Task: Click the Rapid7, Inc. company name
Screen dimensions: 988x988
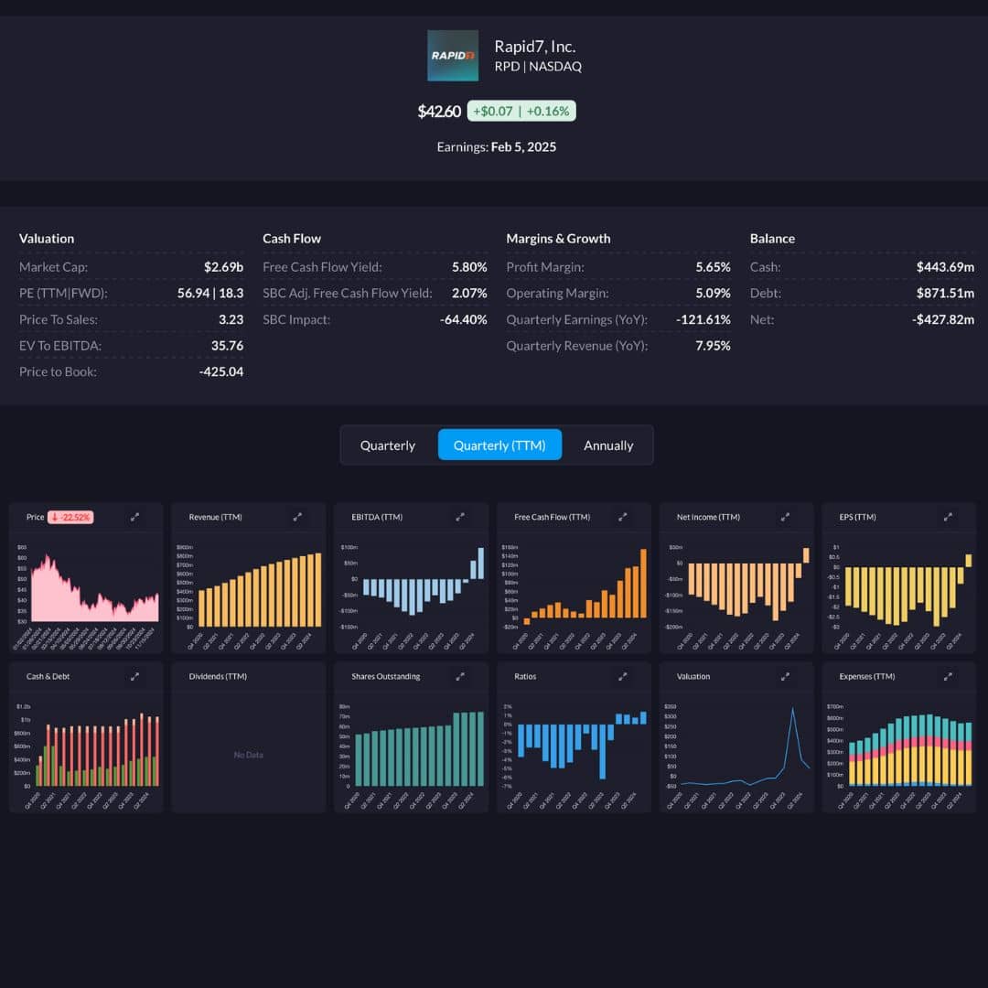Action: (535, 47)
